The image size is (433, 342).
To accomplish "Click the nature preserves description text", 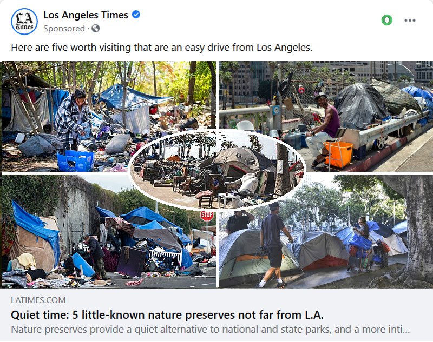I will [211, 330].
